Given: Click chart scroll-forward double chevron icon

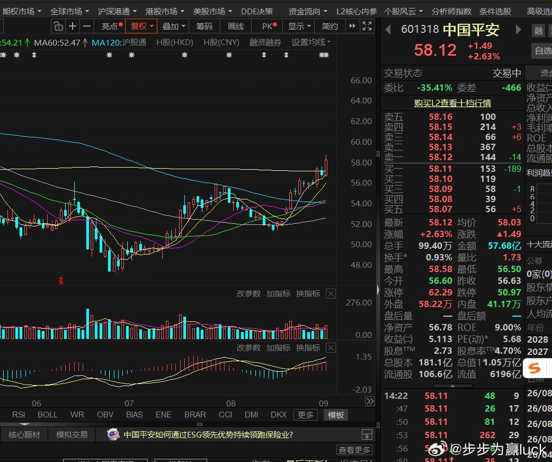Looking at the screenshot, I should (x=370, y=402).
